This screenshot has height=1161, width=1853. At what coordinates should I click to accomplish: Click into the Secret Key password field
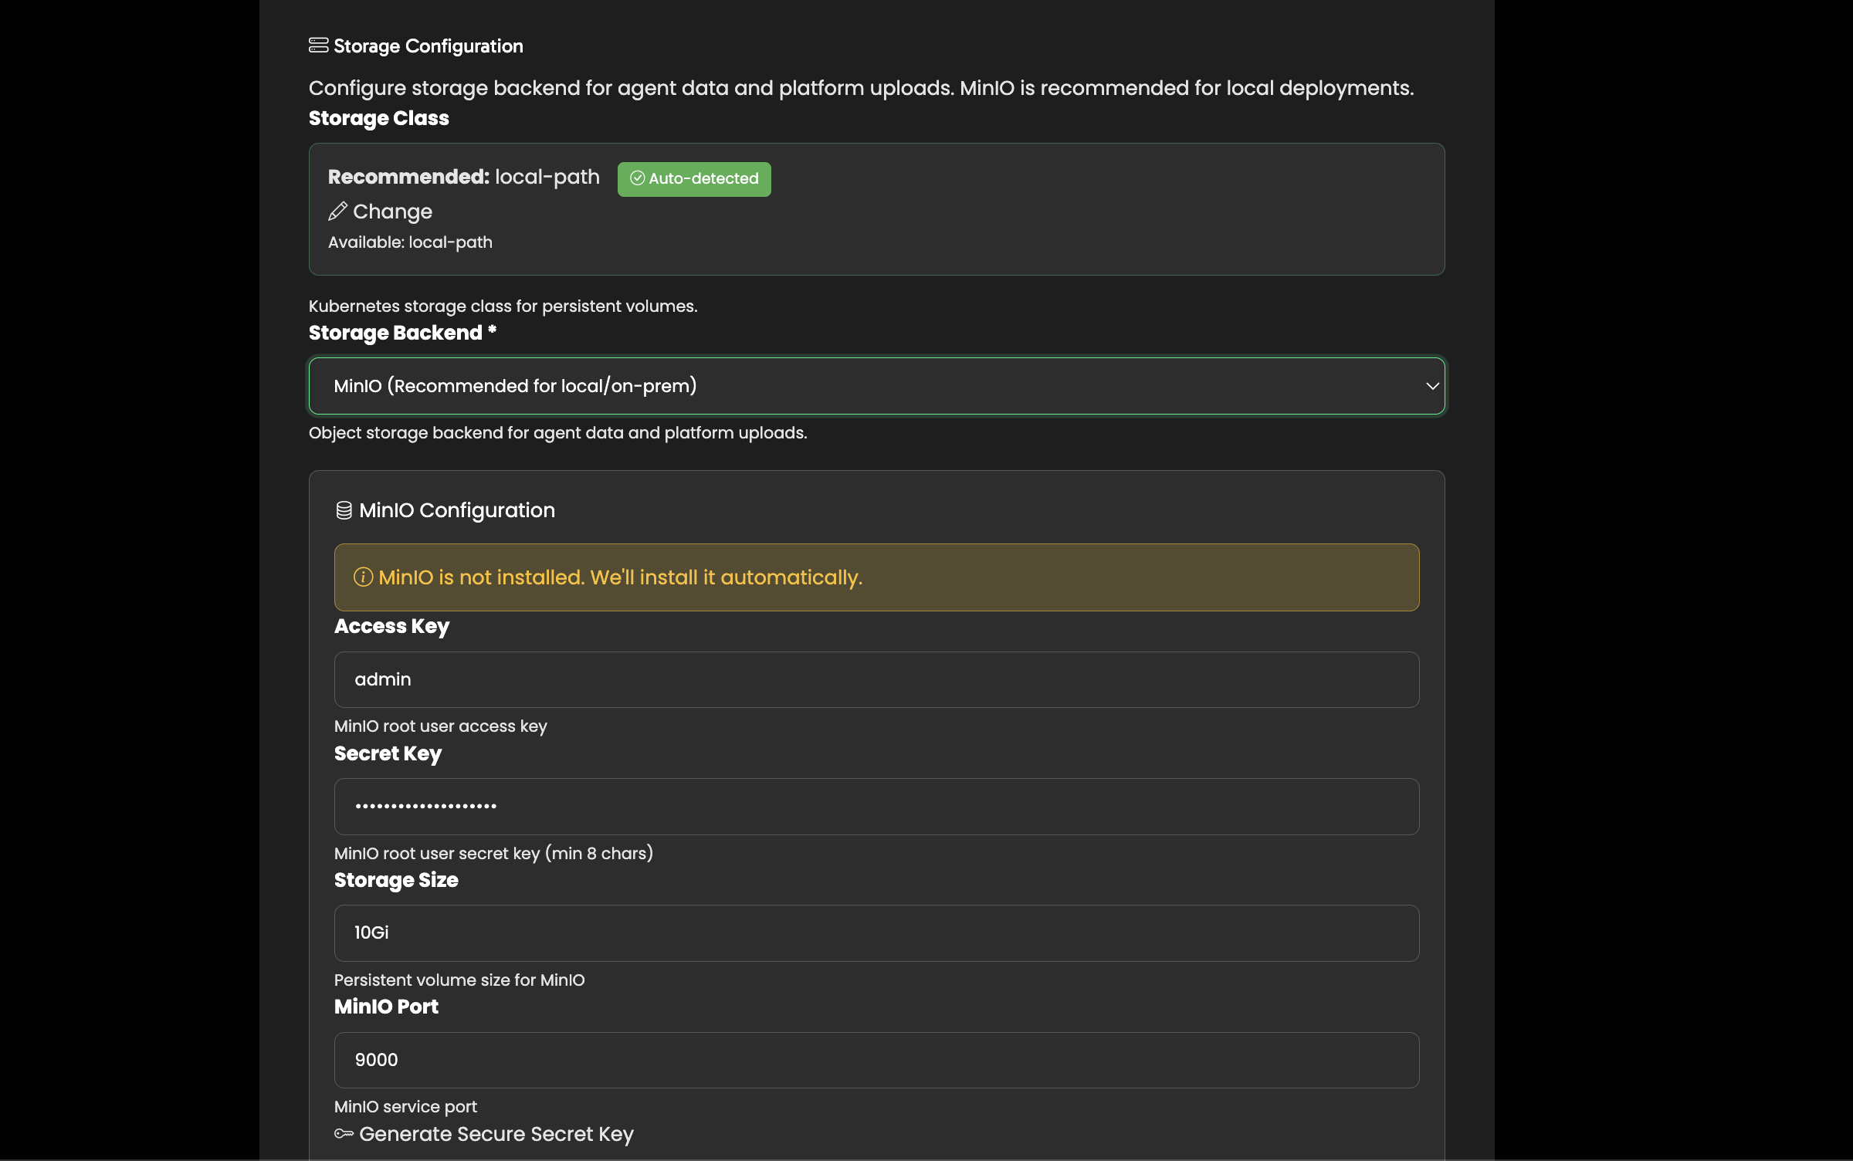point(876,807)
